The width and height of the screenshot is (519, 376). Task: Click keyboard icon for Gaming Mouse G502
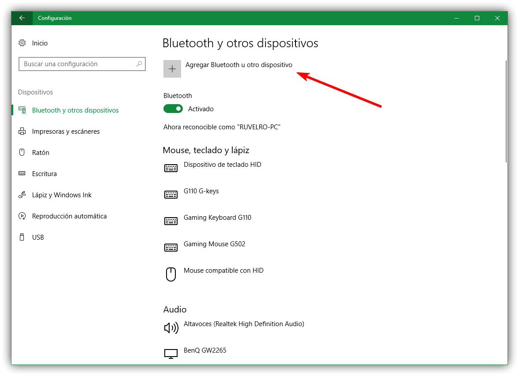(x=171, y=248)
